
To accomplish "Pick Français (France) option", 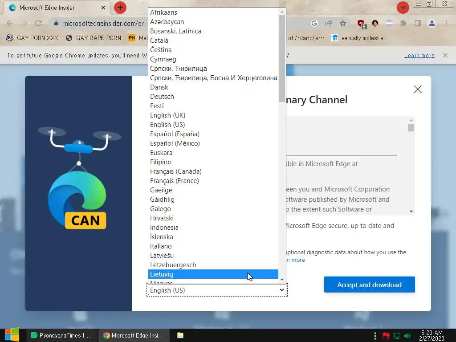I will point(213,181).
